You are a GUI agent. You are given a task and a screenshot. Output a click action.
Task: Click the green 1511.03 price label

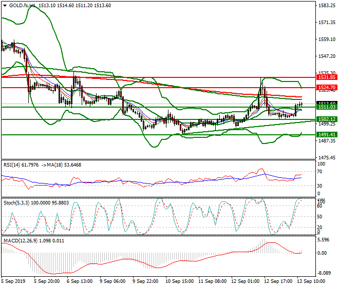point(327,107)
